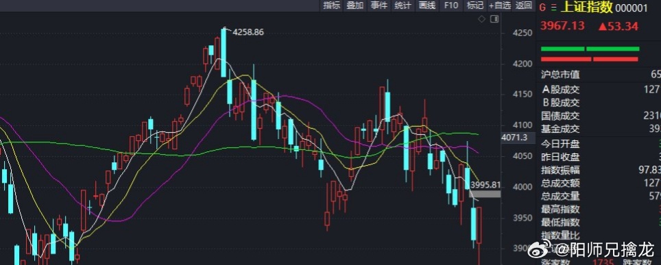Click the 3995.81 price label on chart
The width and height of the screenshot is (661, 265).
(485, 184)
